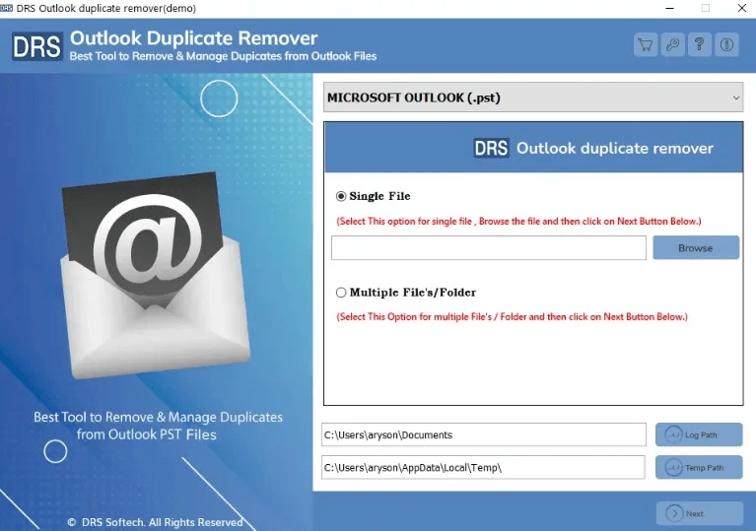Viewport: 756px width, 531px height.
Task: Click the DRS logo in header
Action: point(37,46)
